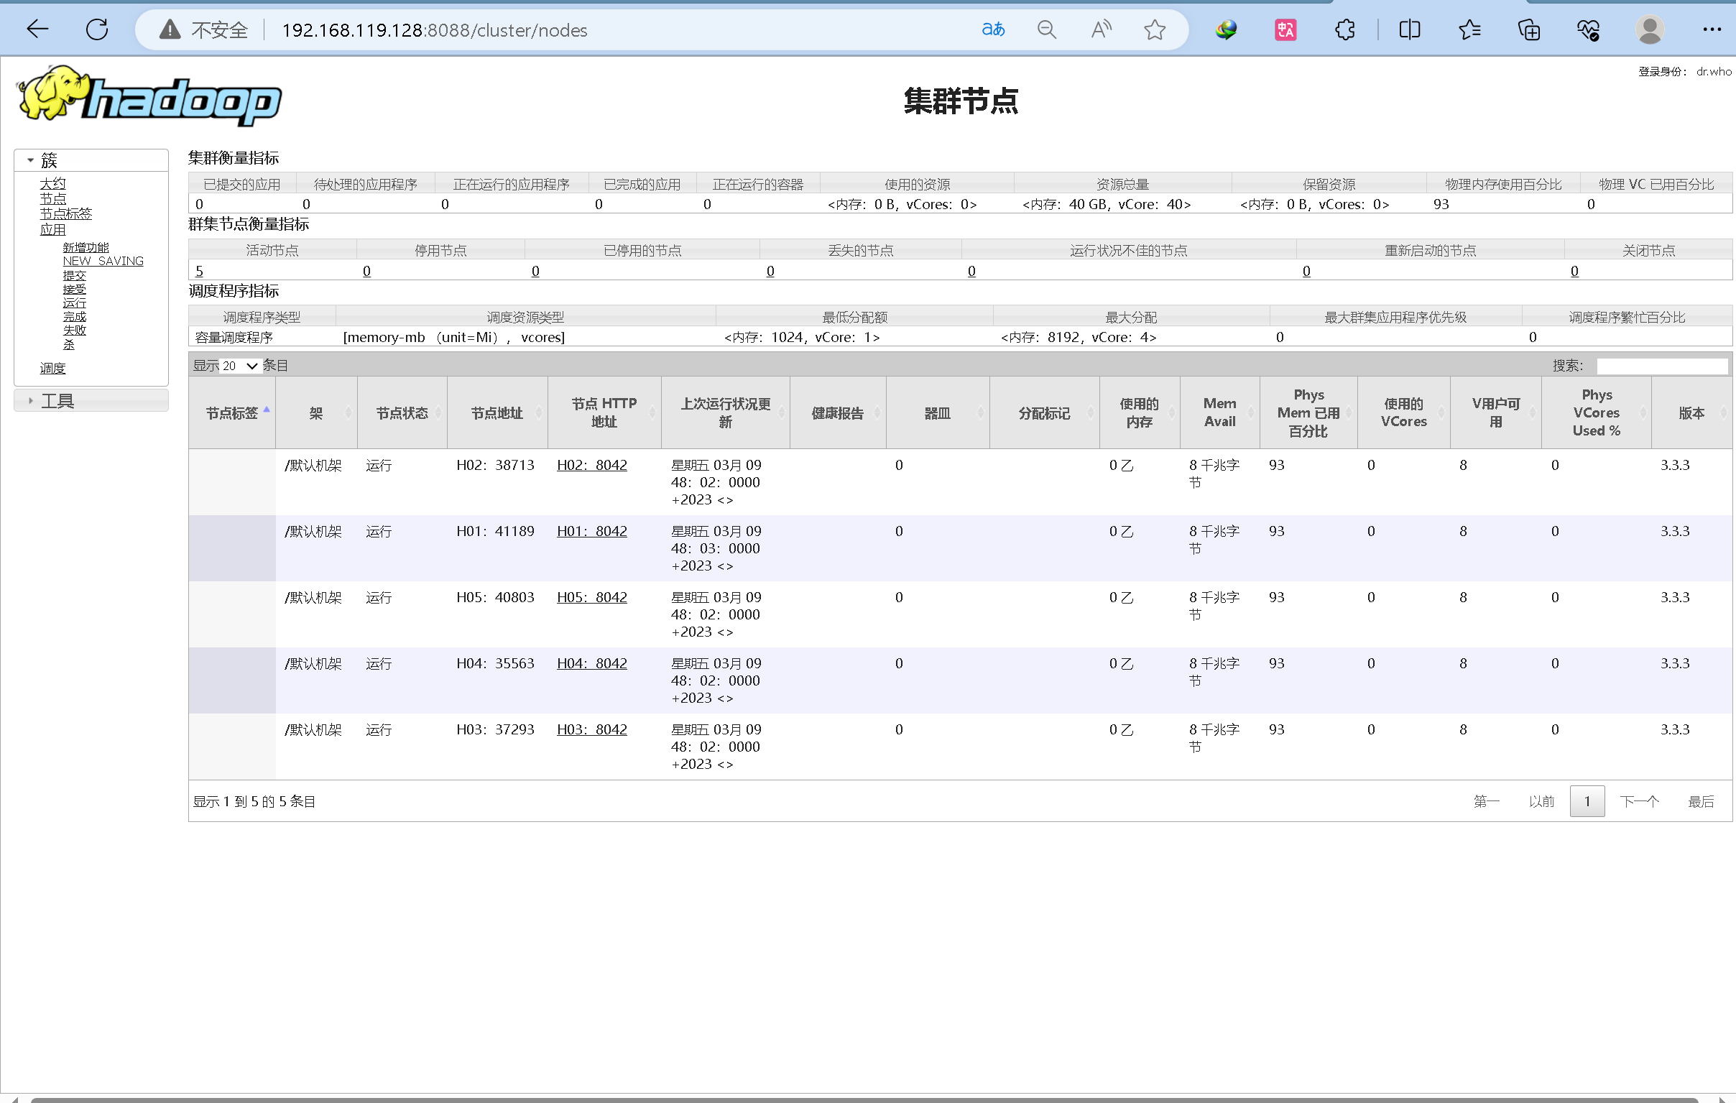Open the H02: 8042 node link

tap(591, 466)
